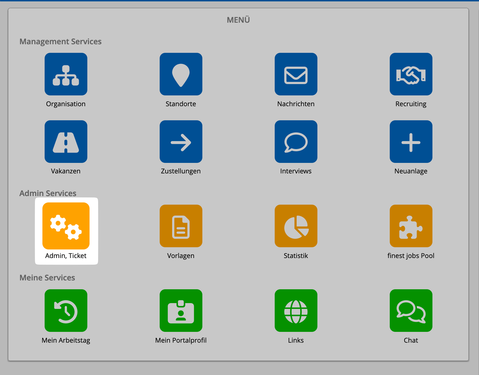
Task: Click the "Mein Arbeitstag" label text
Action: (66, 340)
